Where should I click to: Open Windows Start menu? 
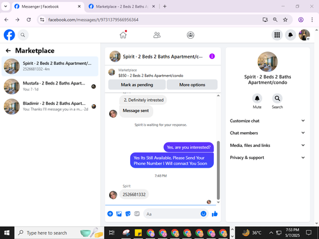(x=7, y=233)
